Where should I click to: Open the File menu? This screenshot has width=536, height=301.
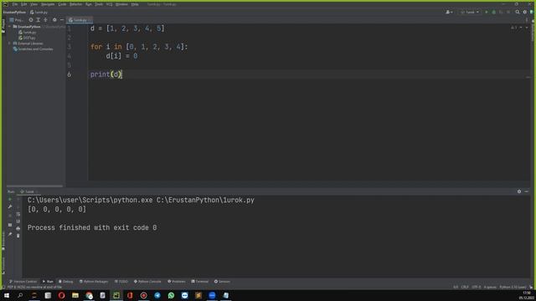coord(15,4)
